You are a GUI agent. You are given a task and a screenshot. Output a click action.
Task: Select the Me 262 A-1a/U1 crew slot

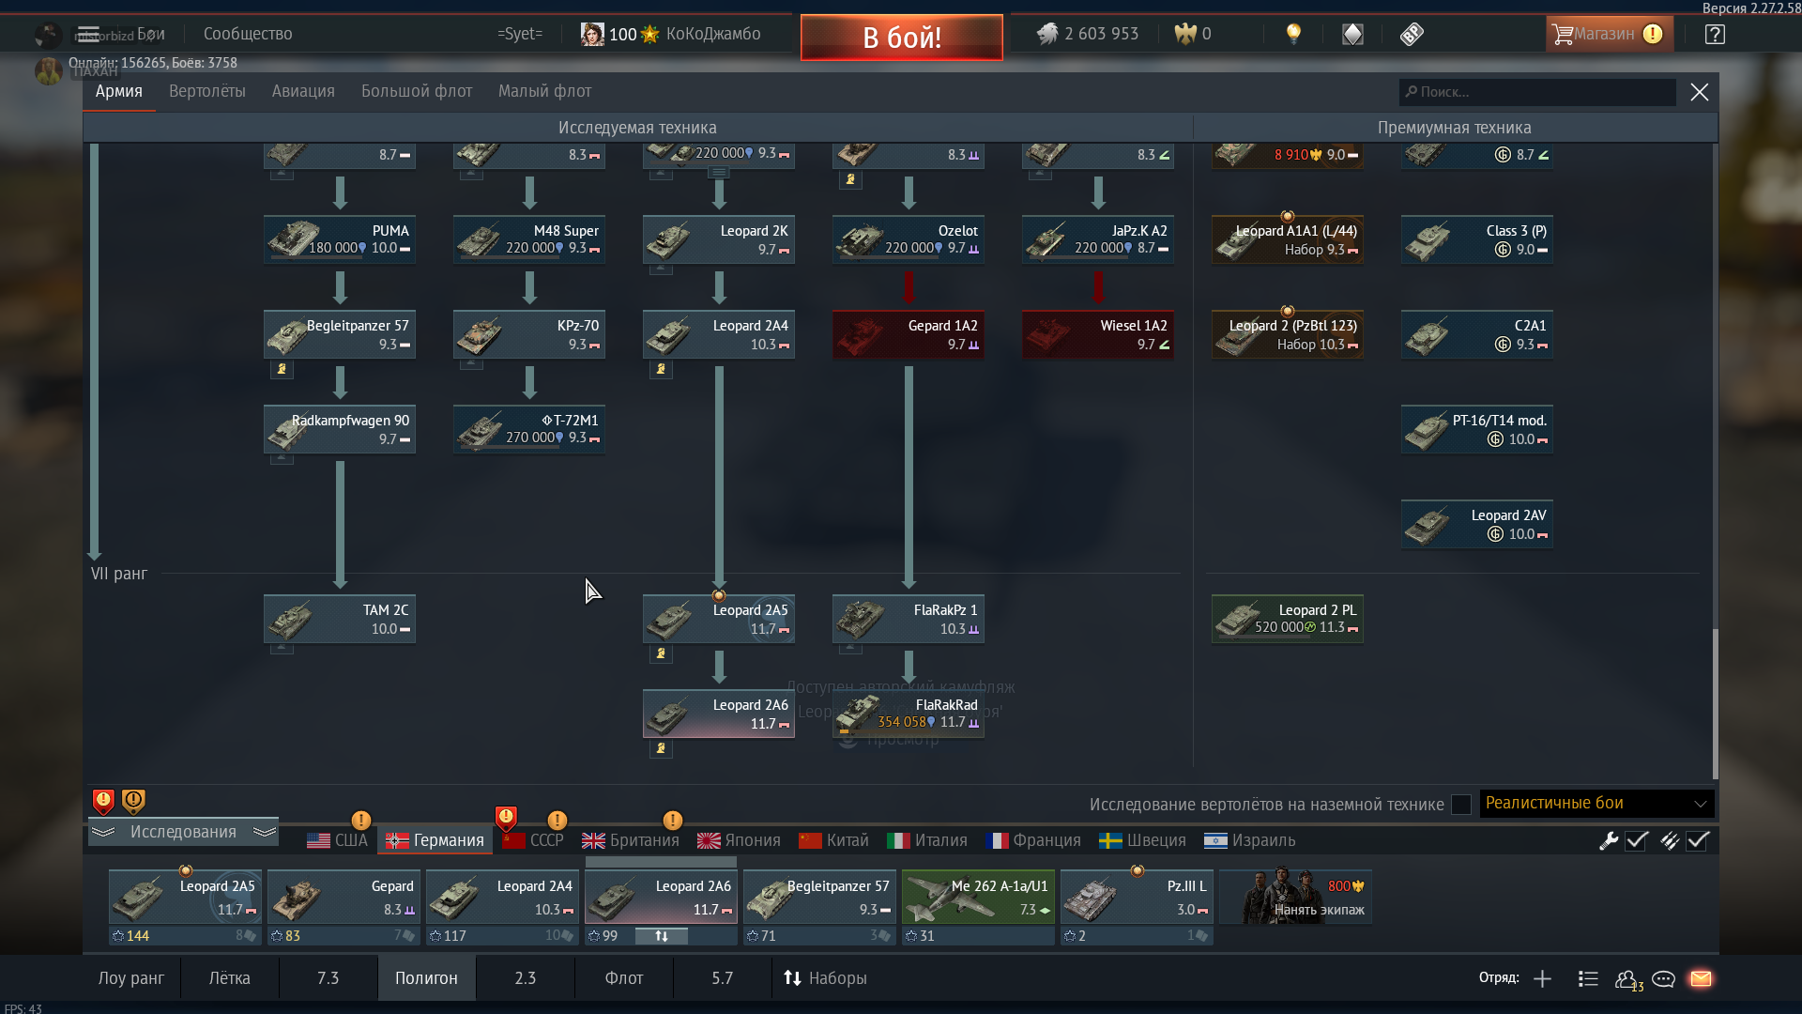[978, 898]
